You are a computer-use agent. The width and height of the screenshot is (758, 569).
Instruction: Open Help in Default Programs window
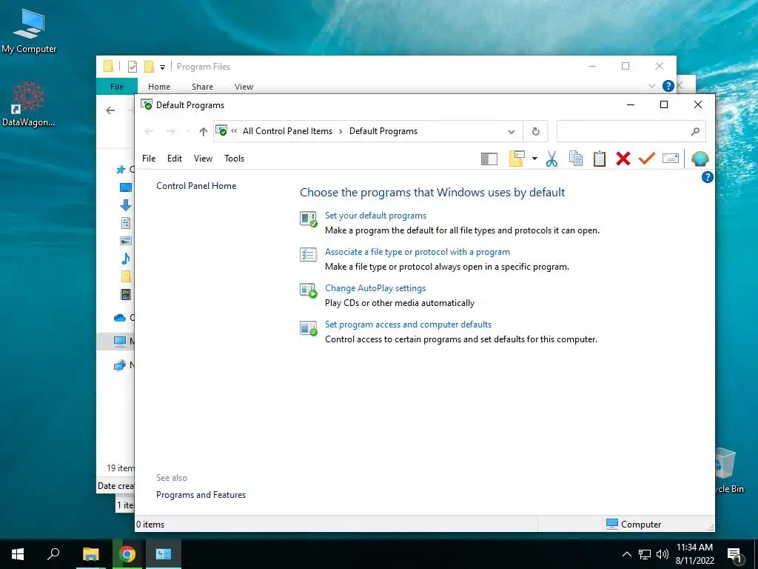[x=707, y=177]
